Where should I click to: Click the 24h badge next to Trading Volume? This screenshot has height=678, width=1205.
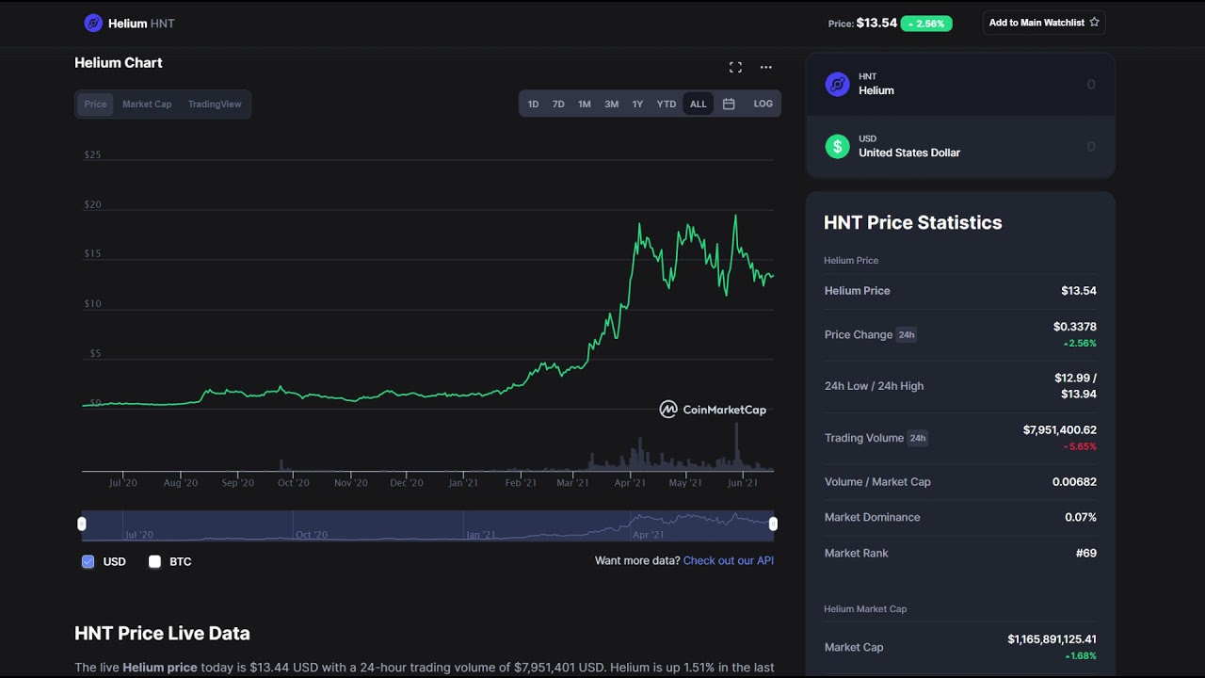918,438
